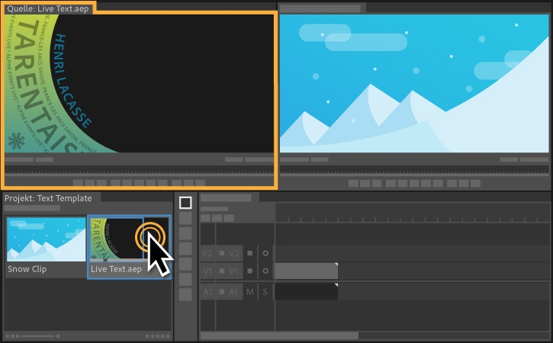Click the Source monitor time ruler
This screenshot has width=553, height=343.
(140, 170)
